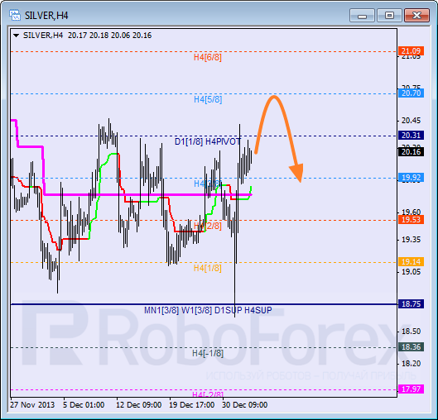
Task: Select the 19.92 price level tag
Action: point(411,178)
